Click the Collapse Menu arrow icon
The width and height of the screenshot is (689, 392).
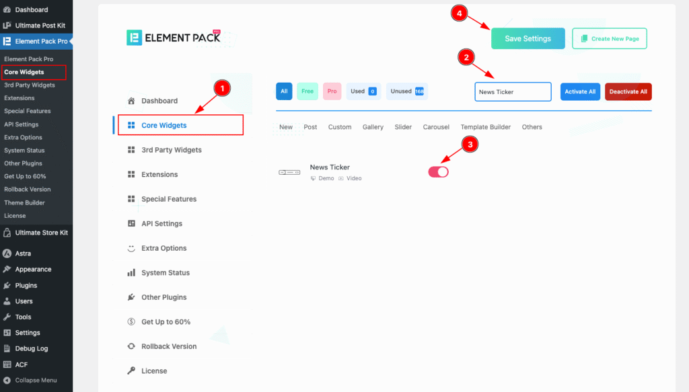point(7,380)
